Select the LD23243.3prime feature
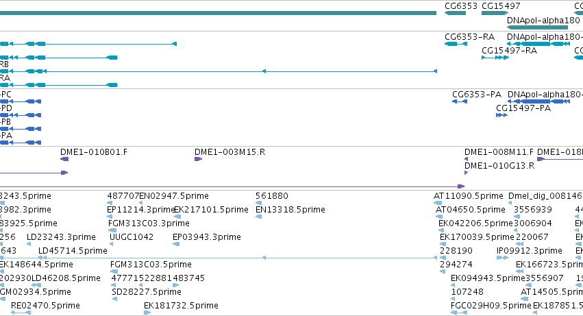 tap(29, 245)
